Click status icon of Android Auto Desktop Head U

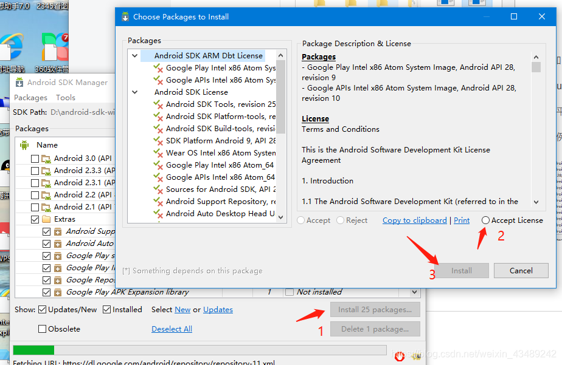(x=158, y=214)
